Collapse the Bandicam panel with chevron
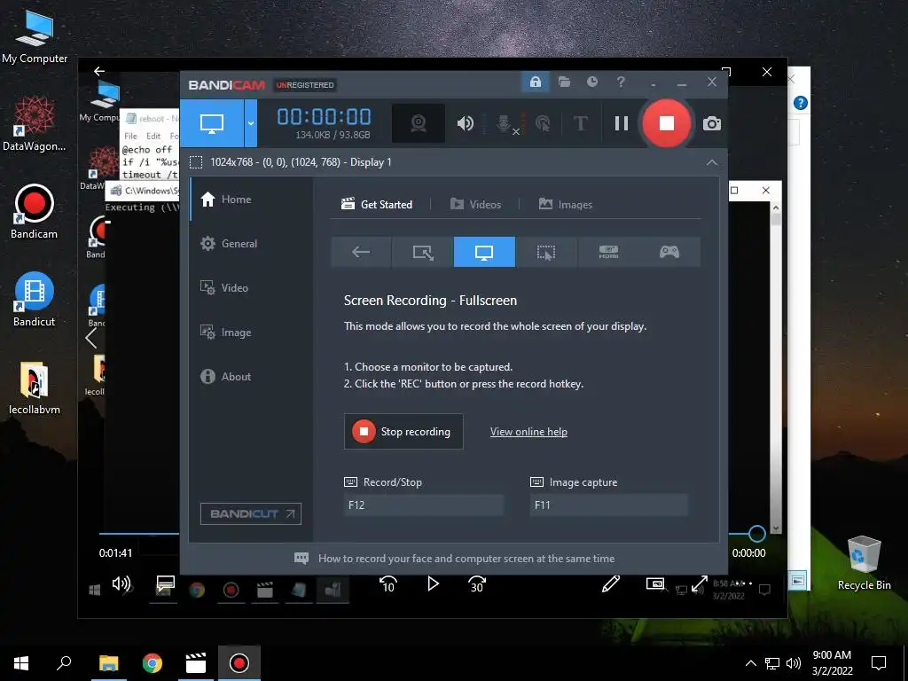The height and width of the screenshot is (681, 908). click(x=712, y=163)
